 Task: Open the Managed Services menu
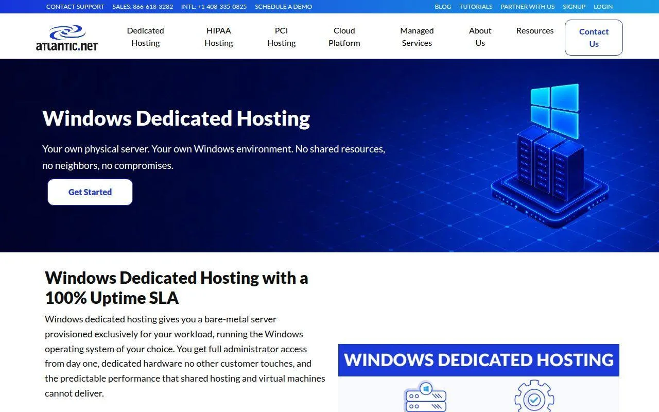[x=417, y=37]
